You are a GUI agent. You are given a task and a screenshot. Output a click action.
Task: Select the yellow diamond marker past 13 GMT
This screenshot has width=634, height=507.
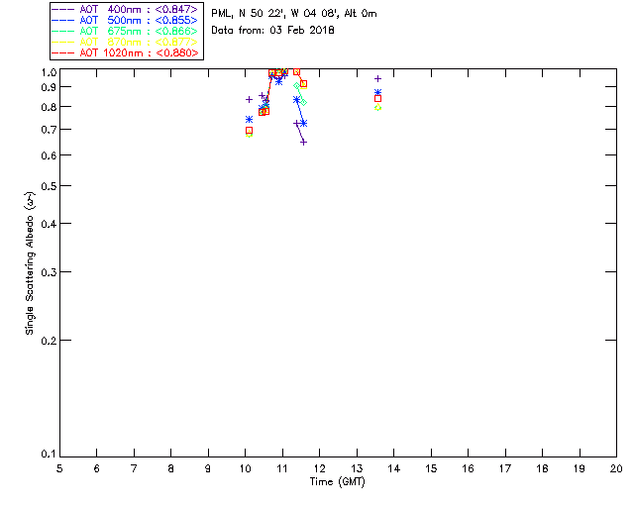[377, 108]
